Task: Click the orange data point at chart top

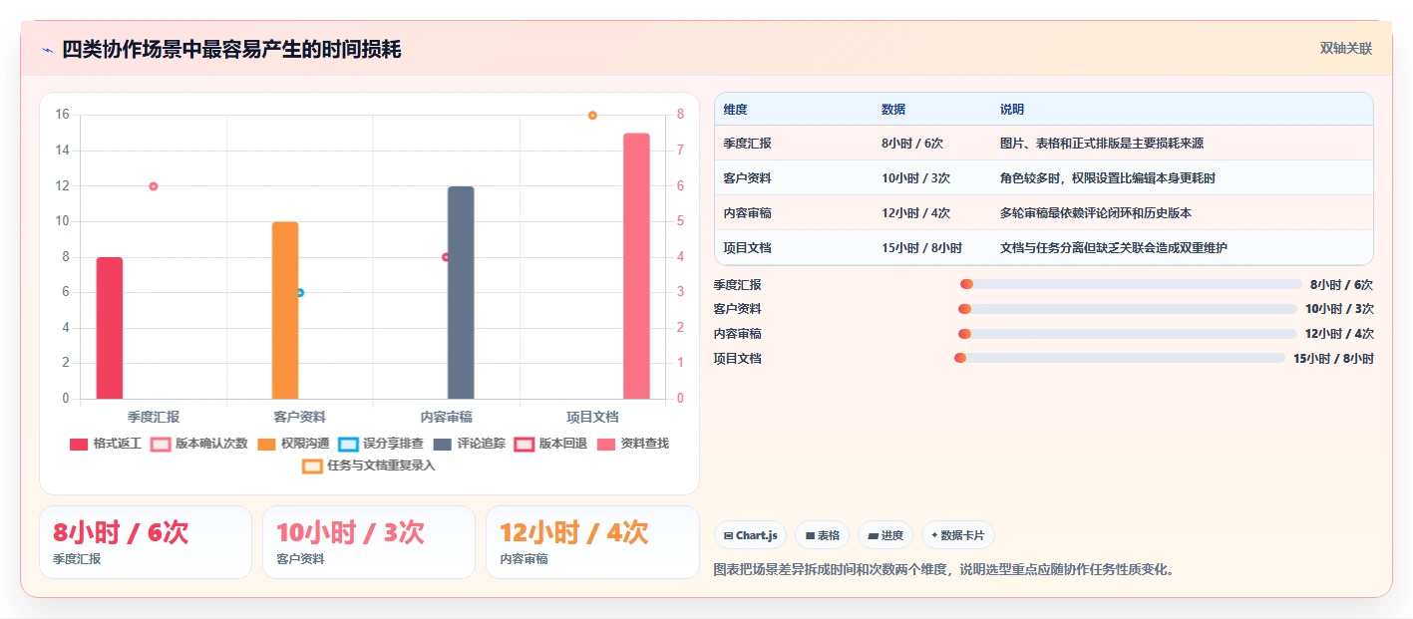Action: [592, 116]
